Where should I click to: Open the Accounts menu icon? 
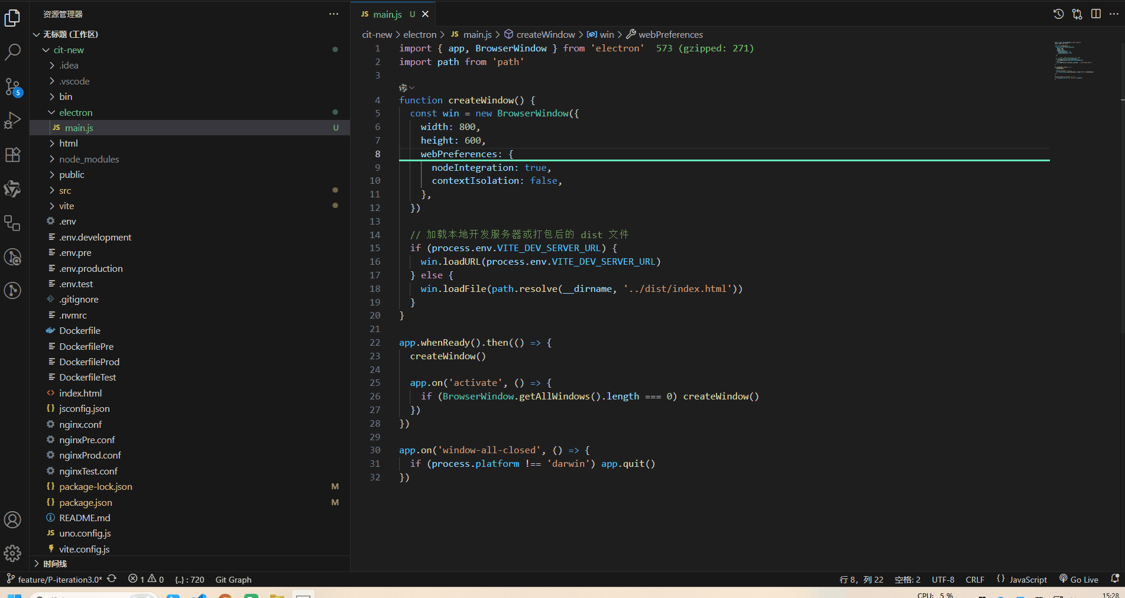coord(12,520)
